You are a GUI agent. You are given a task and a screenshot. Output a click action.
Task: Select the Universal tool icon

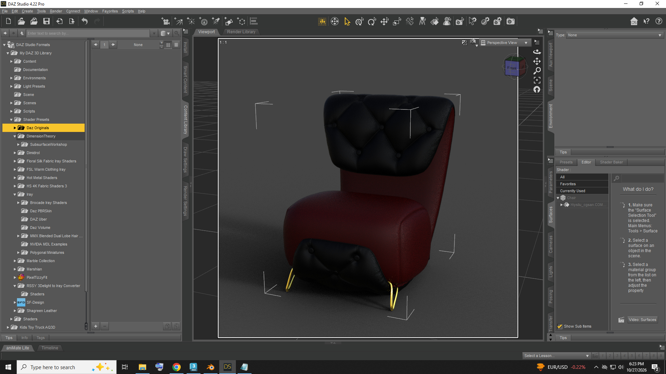click(359, 21)
